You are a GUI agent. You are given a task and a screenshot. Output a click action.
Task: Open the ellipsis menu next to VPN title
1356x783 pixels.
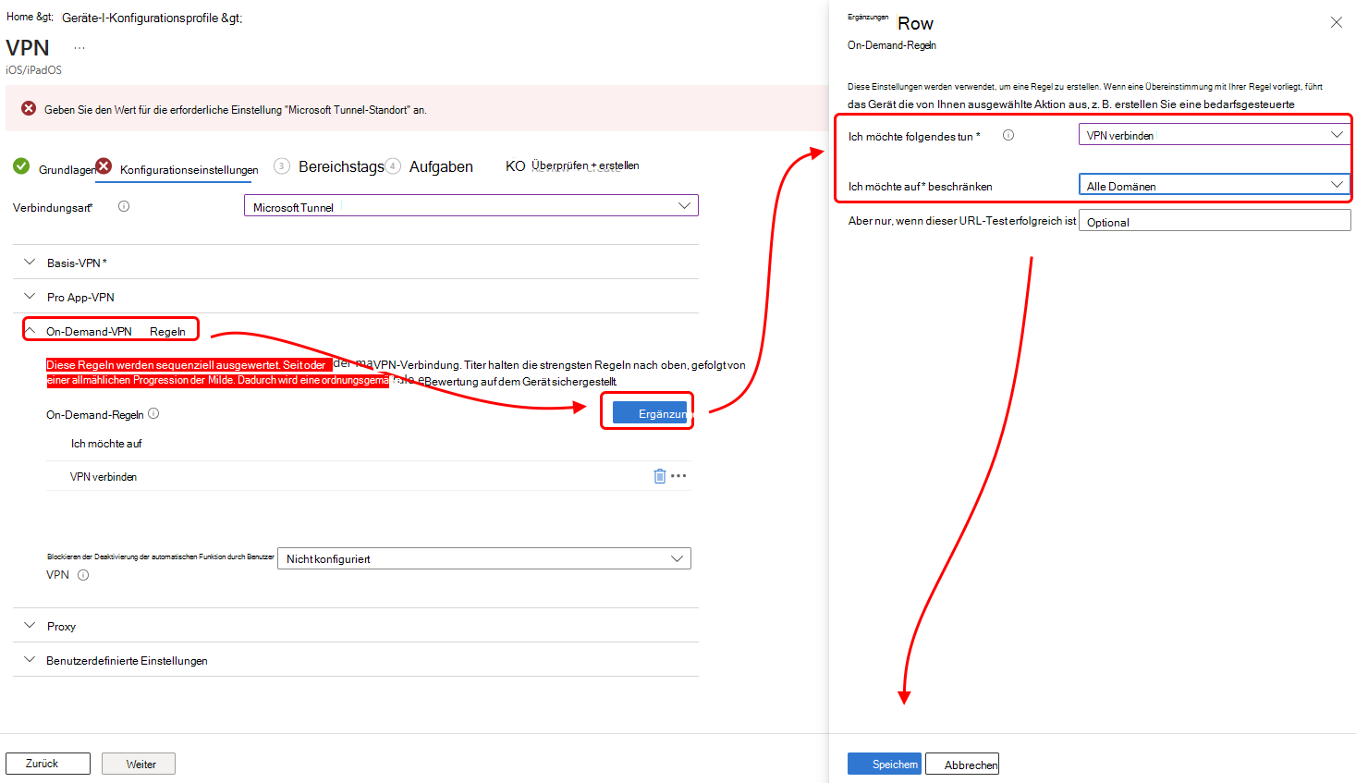79,48
